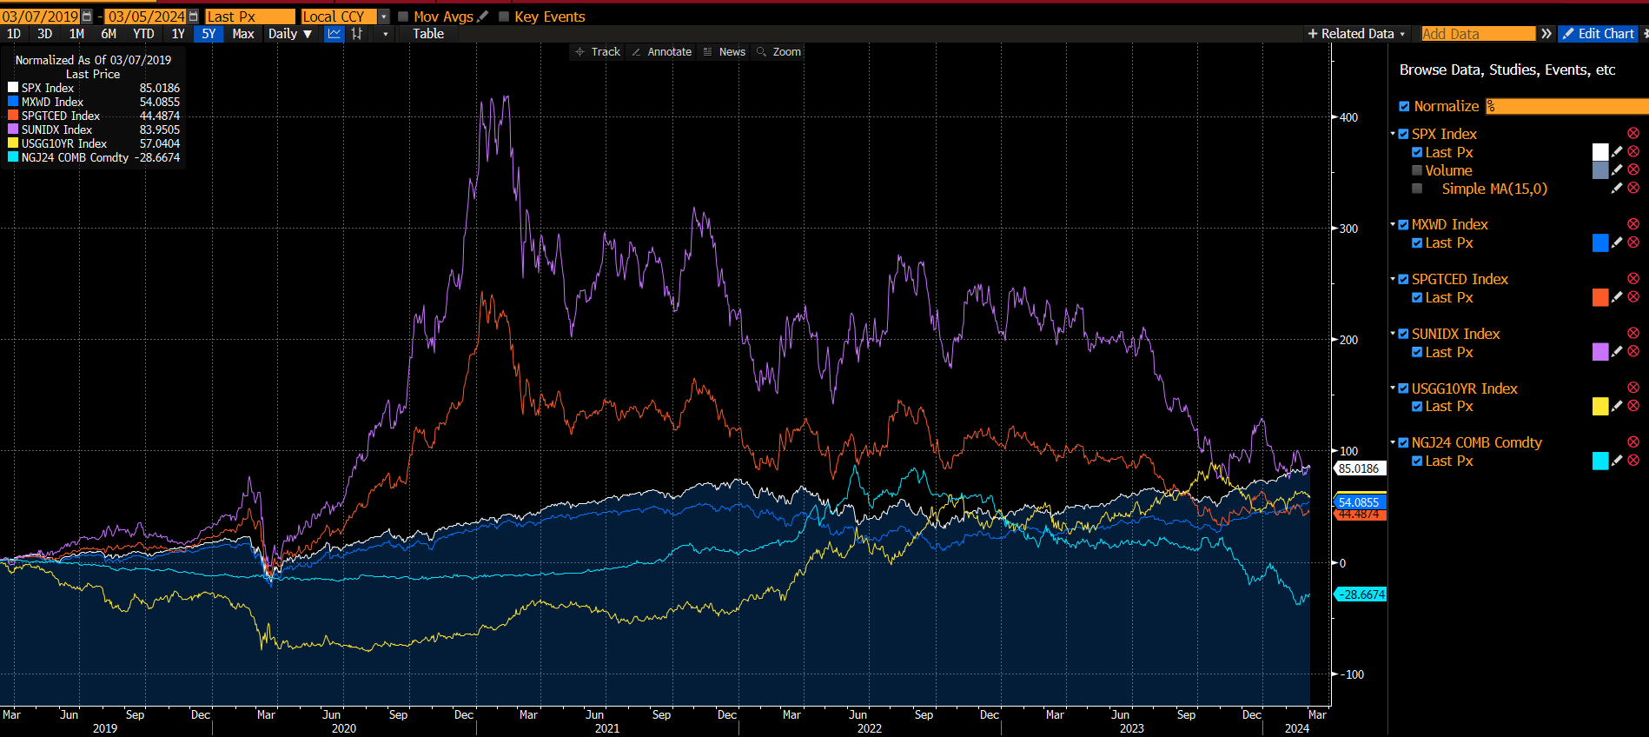Collapse the MXWD Index tree group
This screenshot has width=1649, height=737.
1393,224
